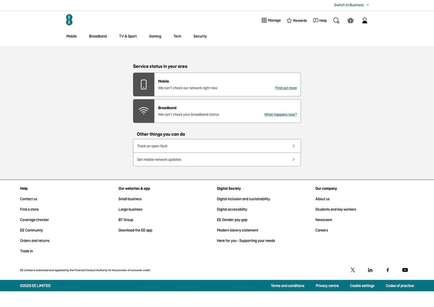Viewport: 434px width, 307px height.
Task: Open the TV & Sport navigation menu
Action: tap(128, 36)
